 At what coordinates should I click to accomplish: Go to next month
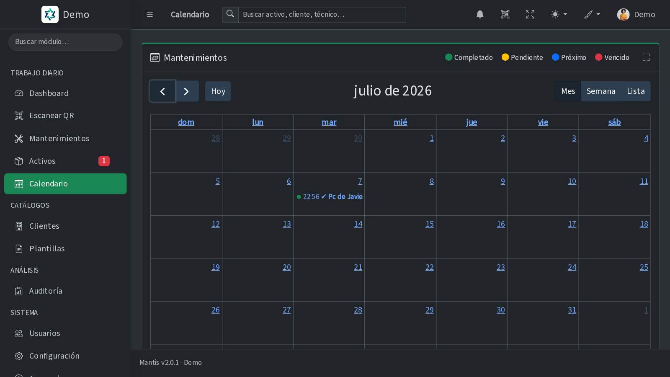click(187, 91)
